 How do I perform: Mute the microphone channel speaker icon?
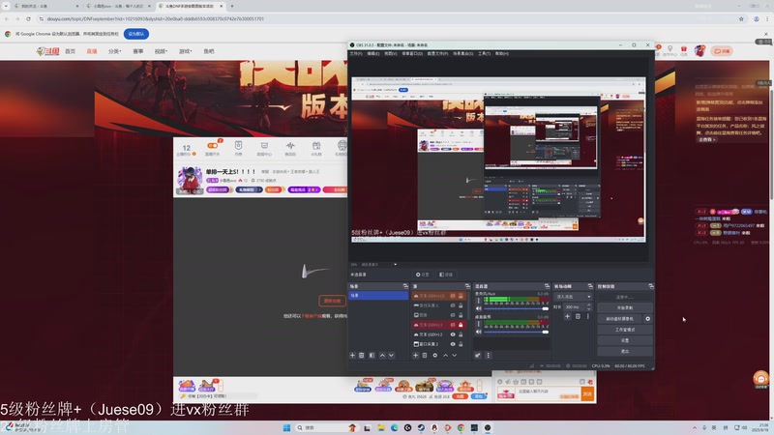[x=478, y=308]
